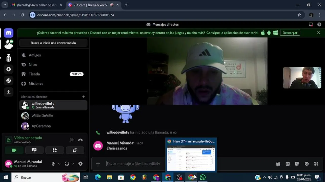
Task: Click the williedevilletv video feed
Action: pos(207,71)
